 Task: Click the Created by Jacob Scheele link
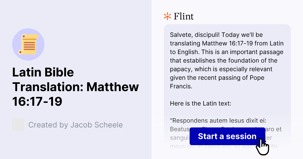75,124
